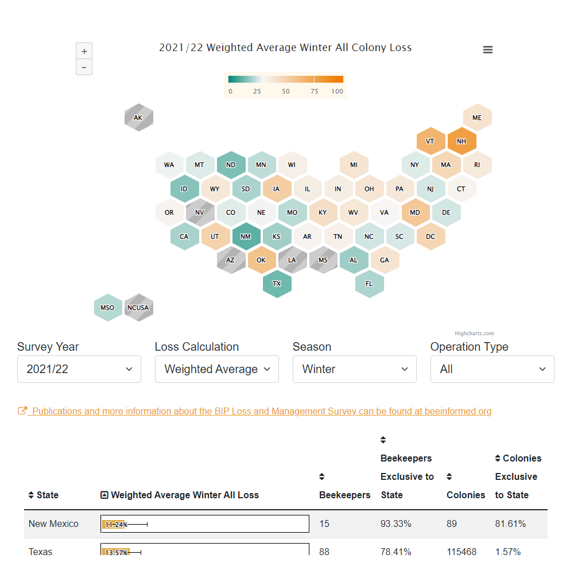This screenshot has width=574, height=574.
Task: Click the map zoom in plus button
Action: click(x=84, y=51)
